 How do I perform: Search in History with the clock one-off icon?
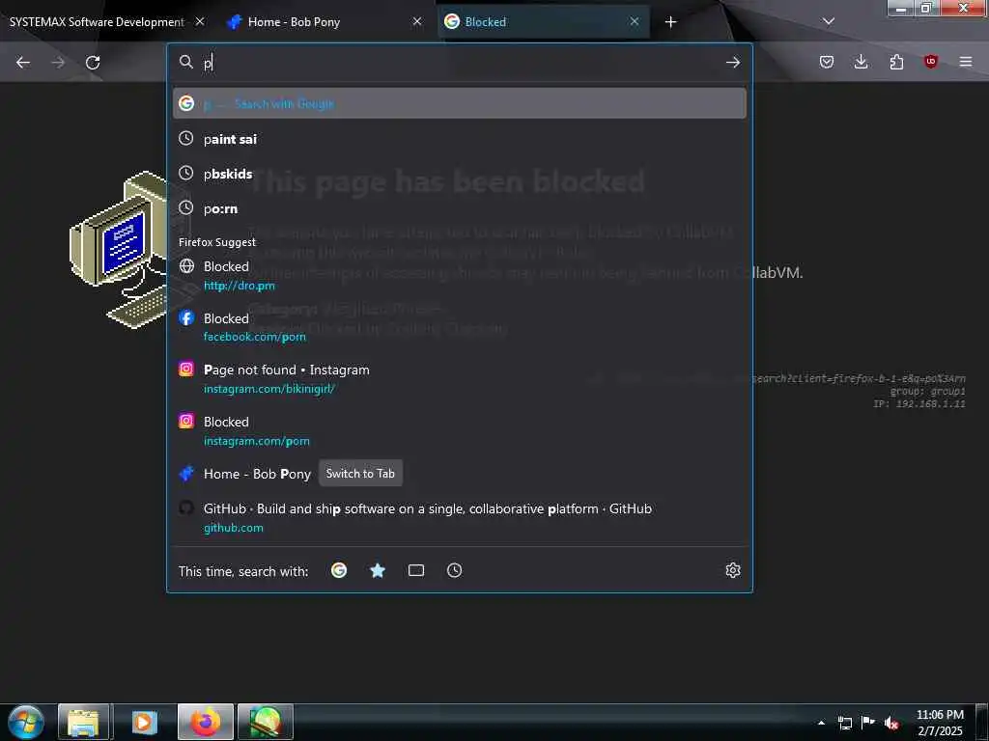click(x=454, y=570)
